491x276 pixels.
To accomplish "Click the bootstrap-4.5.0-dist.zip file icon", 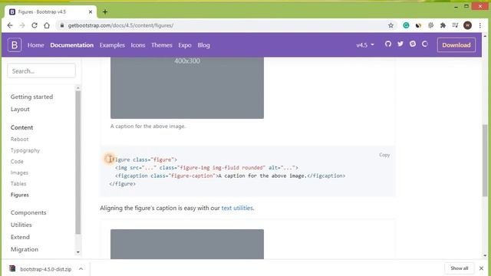I will pyautogui.click(x=12, y=268).
